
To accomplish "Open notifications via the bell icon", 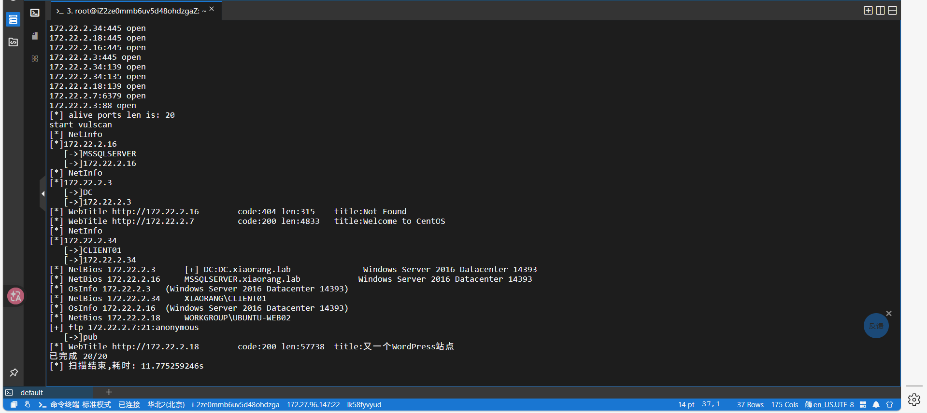I will 876,405.
